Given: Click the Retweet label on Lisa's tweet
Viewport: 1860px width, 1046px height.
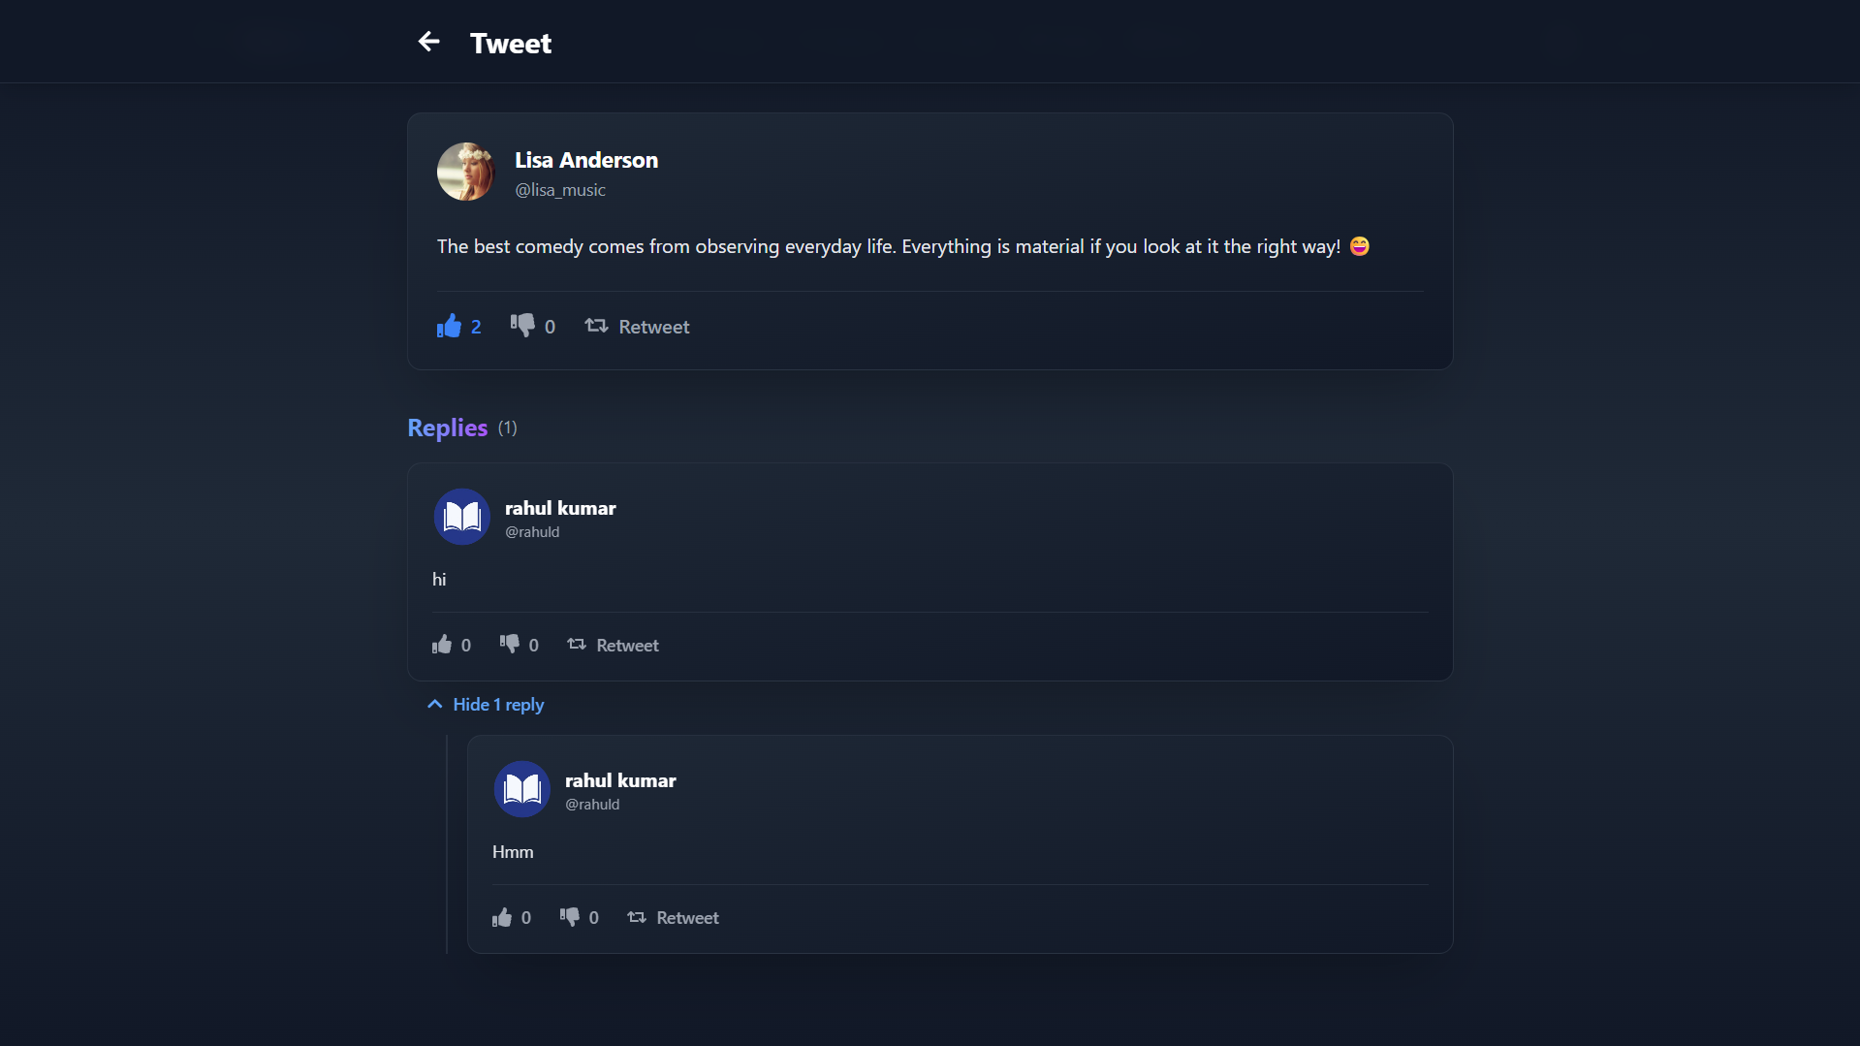Looking at the screenshot, I should pyautogui.click(x=654, y=327).
